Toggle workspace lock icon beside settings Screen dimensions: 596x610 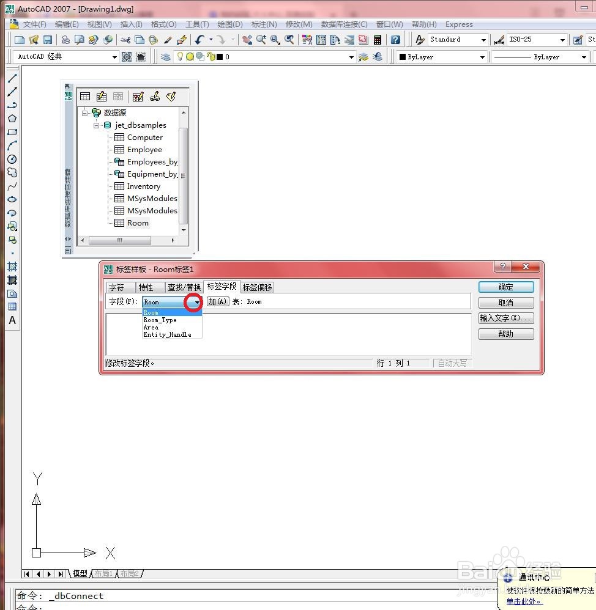pyautogui.click(x=141, y=57)
